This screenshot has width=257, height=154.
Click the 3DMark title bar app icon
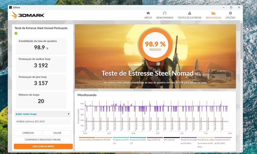pos(11,7)
